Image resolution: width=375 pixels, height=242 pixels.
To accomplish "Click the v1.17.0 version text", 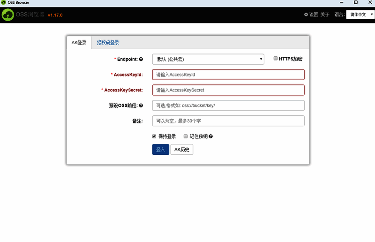I will 55,15.
